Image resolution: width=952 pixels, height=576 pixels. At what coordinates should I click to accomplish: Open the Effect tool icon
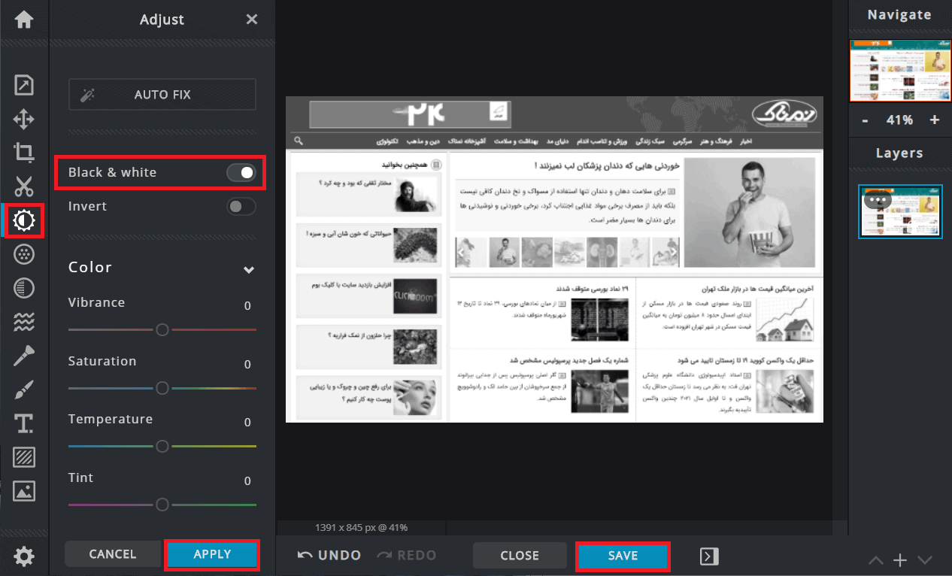(x=24, y=288)
